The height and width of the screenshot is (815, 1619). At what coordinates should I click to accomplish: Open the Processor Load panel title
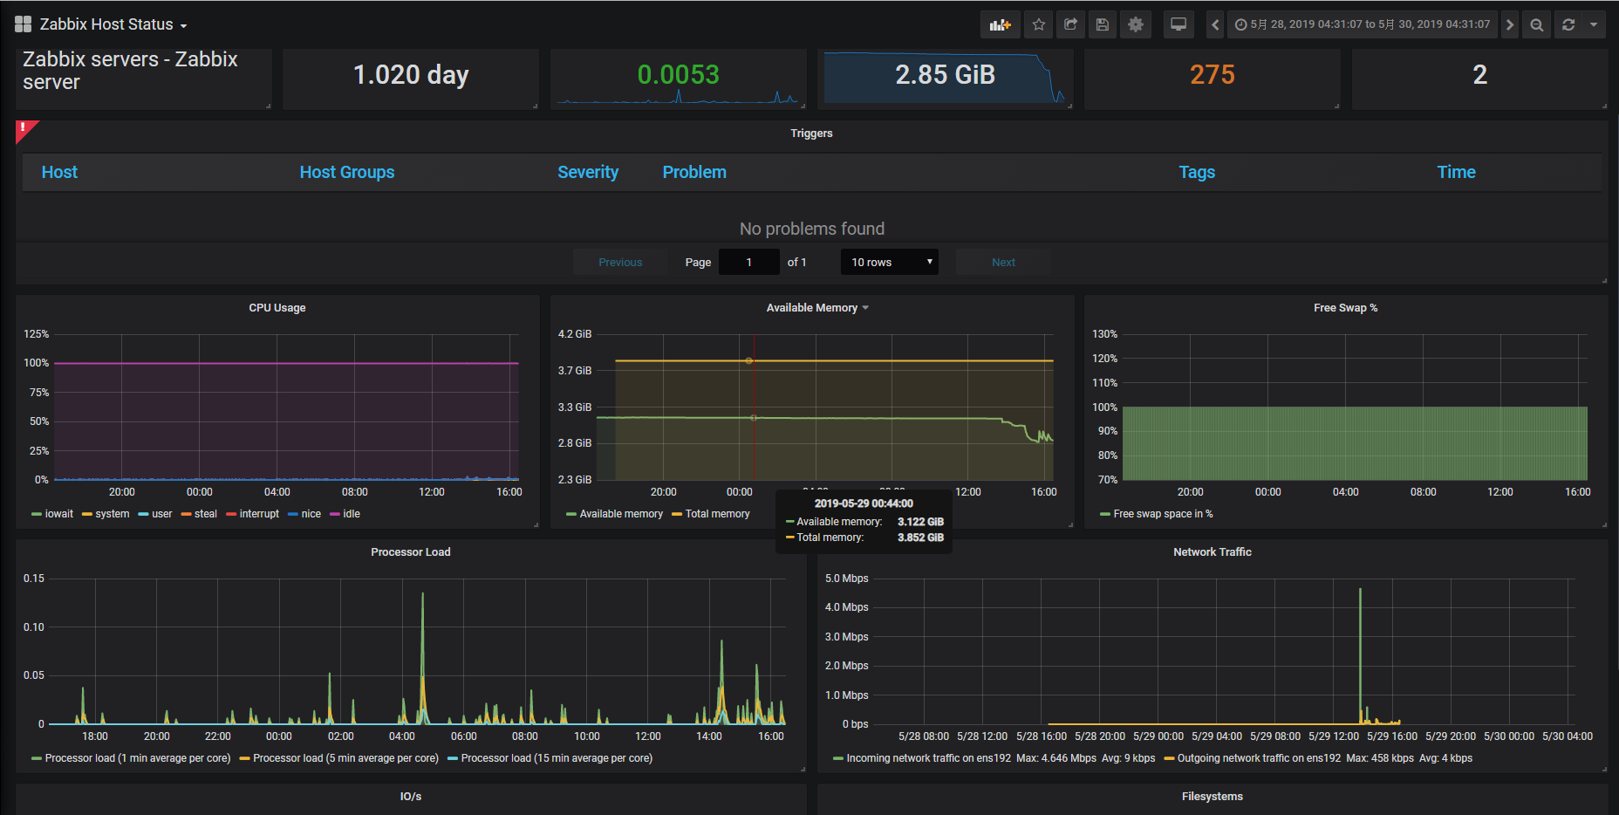coord(410,551)
